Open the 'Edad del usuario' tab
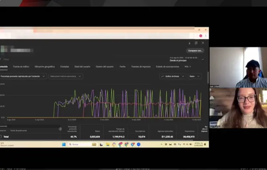This screenshot has height=170, width=267. 82,67
